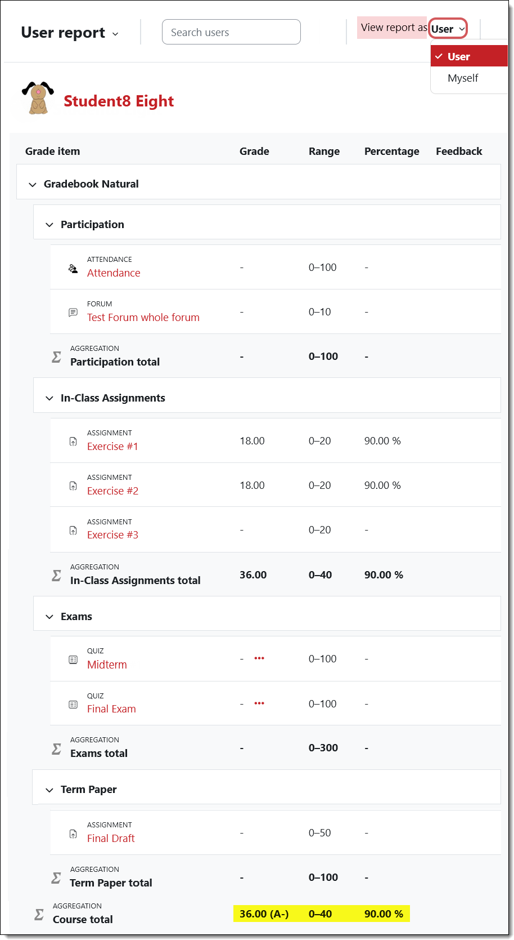
Task: Click the assignment icon for Exercise #2
Action: (x=73, y=486)
